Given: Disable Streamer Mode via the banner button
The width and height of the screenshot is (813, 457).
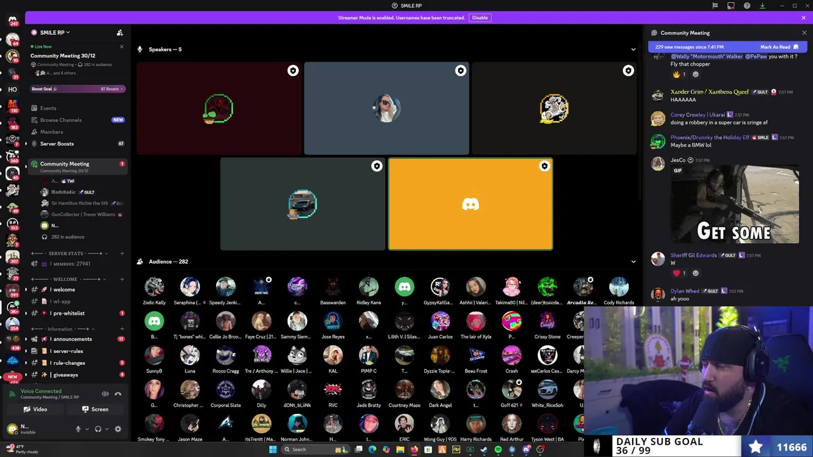Looking at the screenshot, I should 480,18.
